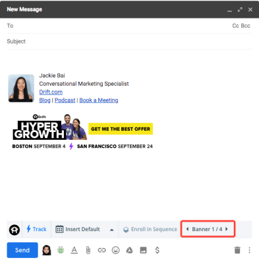
Task: Enable Track with the lightning icon
Action: click(36, 229)
